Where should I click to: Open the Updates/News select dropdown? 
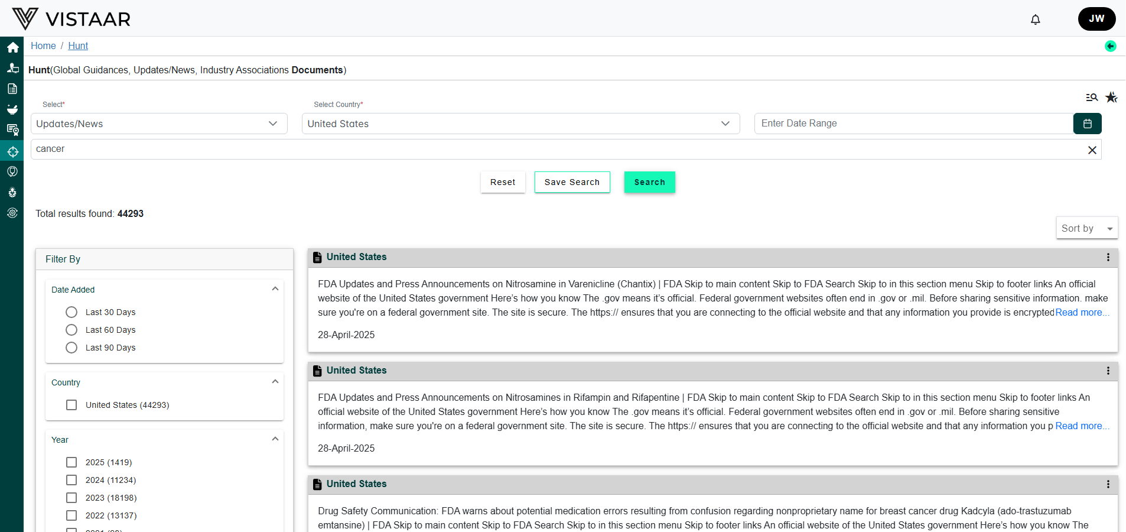[x=158, y=124]
